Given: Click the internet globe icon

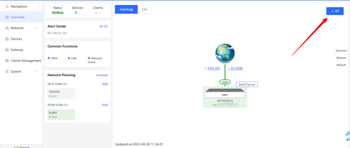Looking at the screenshot, I should [225, 53].
